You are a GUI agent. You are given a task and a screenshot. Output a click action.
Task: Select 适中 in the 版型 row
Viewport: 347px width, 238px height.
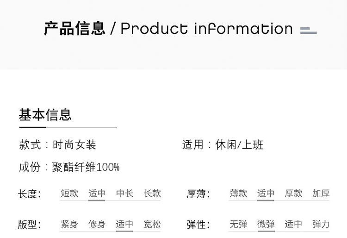click(124, 225)
